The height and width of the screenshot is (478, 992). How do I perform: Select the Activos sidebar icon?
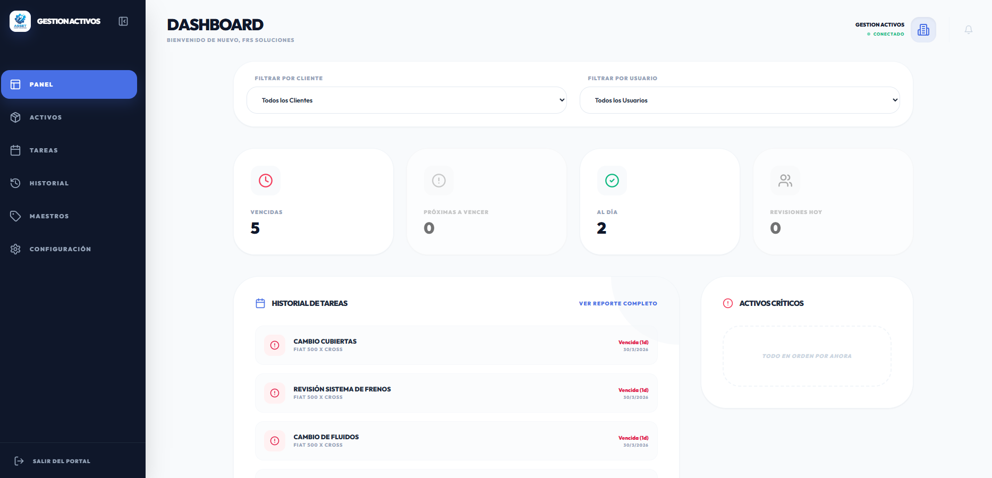16,117
